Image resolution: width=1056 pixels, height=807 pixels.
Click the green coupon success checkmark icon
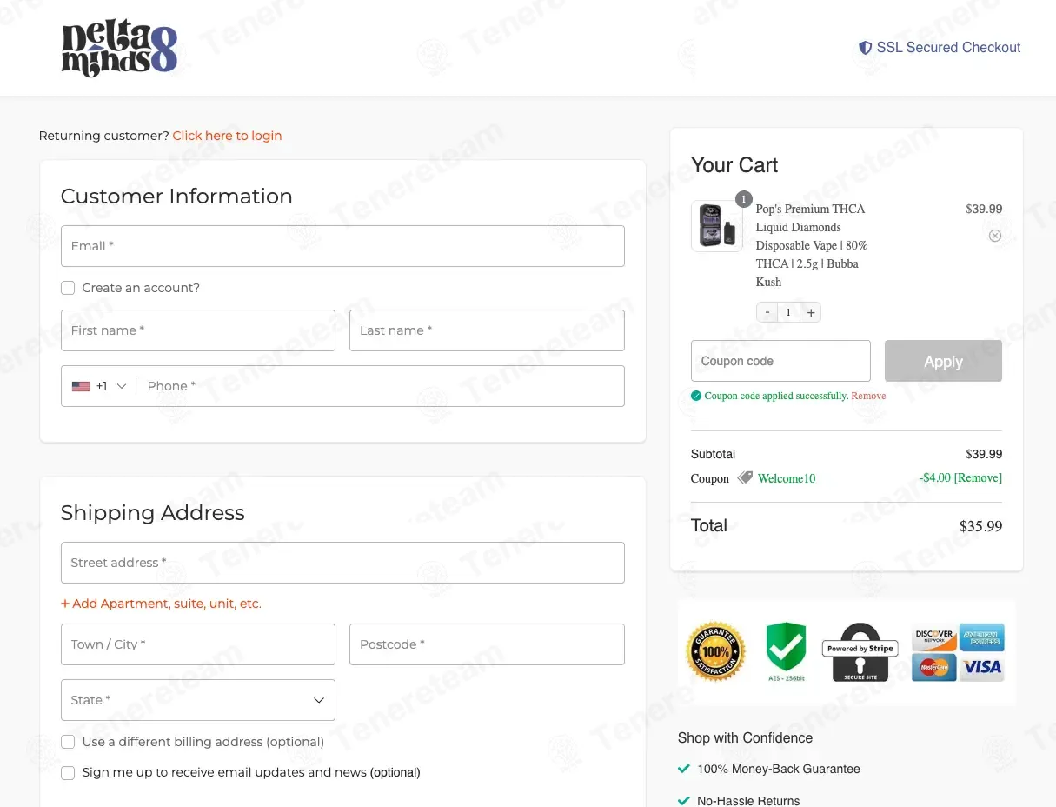(x=696, y=396)
